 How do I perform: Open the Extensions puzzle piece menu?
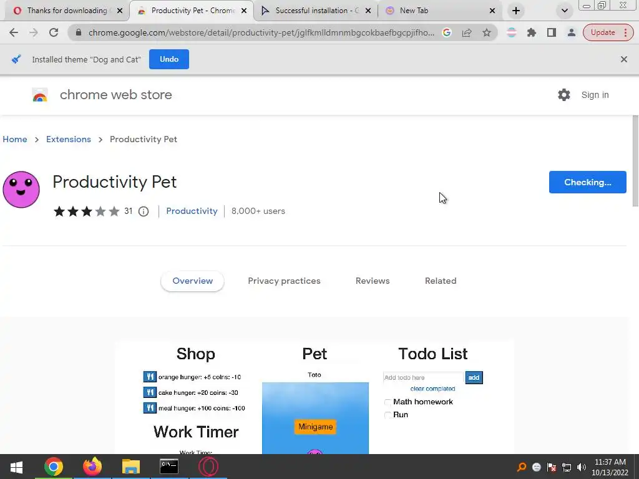click(x=532, y=32)
